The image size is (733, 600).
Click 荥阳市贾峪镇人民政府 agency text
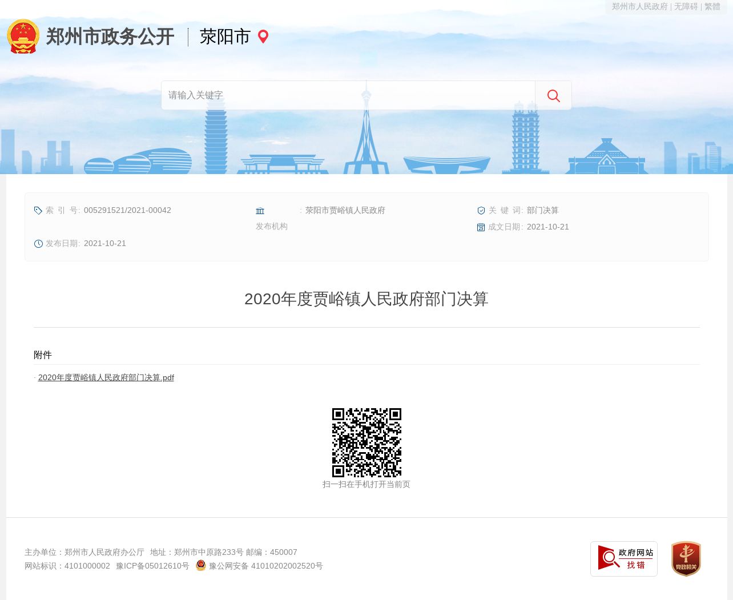tap(345, 210)
